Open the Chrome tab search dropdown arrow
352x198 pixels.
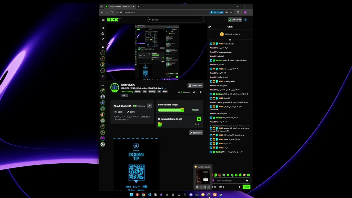[x=102, y=6]
